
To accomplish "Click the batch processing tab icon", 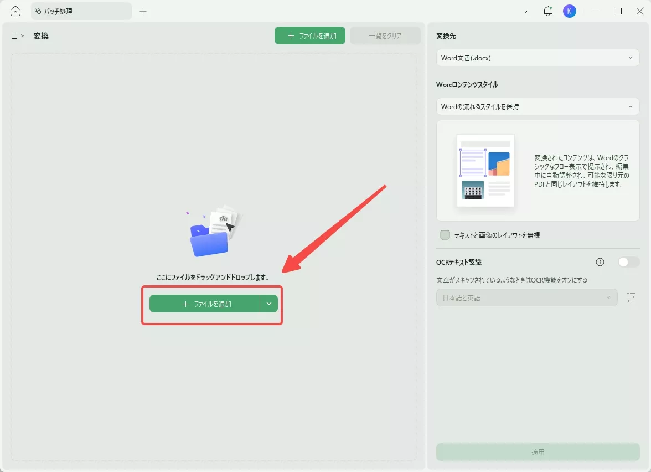I will pos(37,11).
